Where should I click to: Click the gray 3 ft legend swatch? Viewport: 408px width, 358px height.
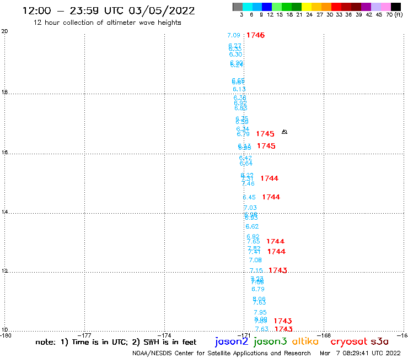238,7
